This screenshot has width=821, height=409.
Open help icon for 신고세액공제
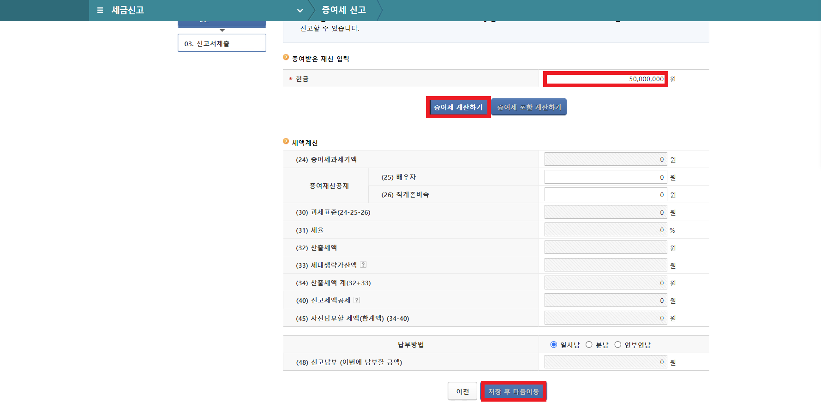[357, 300]
